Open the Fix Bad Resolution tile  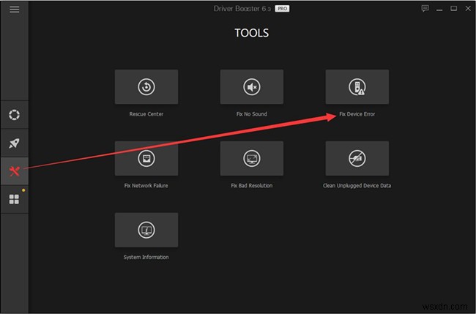[252, 158]
